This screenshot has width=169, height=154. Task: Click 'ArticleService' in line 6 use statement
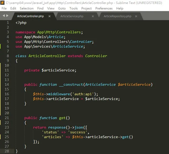pyautogui.click(x=68, y=46)
